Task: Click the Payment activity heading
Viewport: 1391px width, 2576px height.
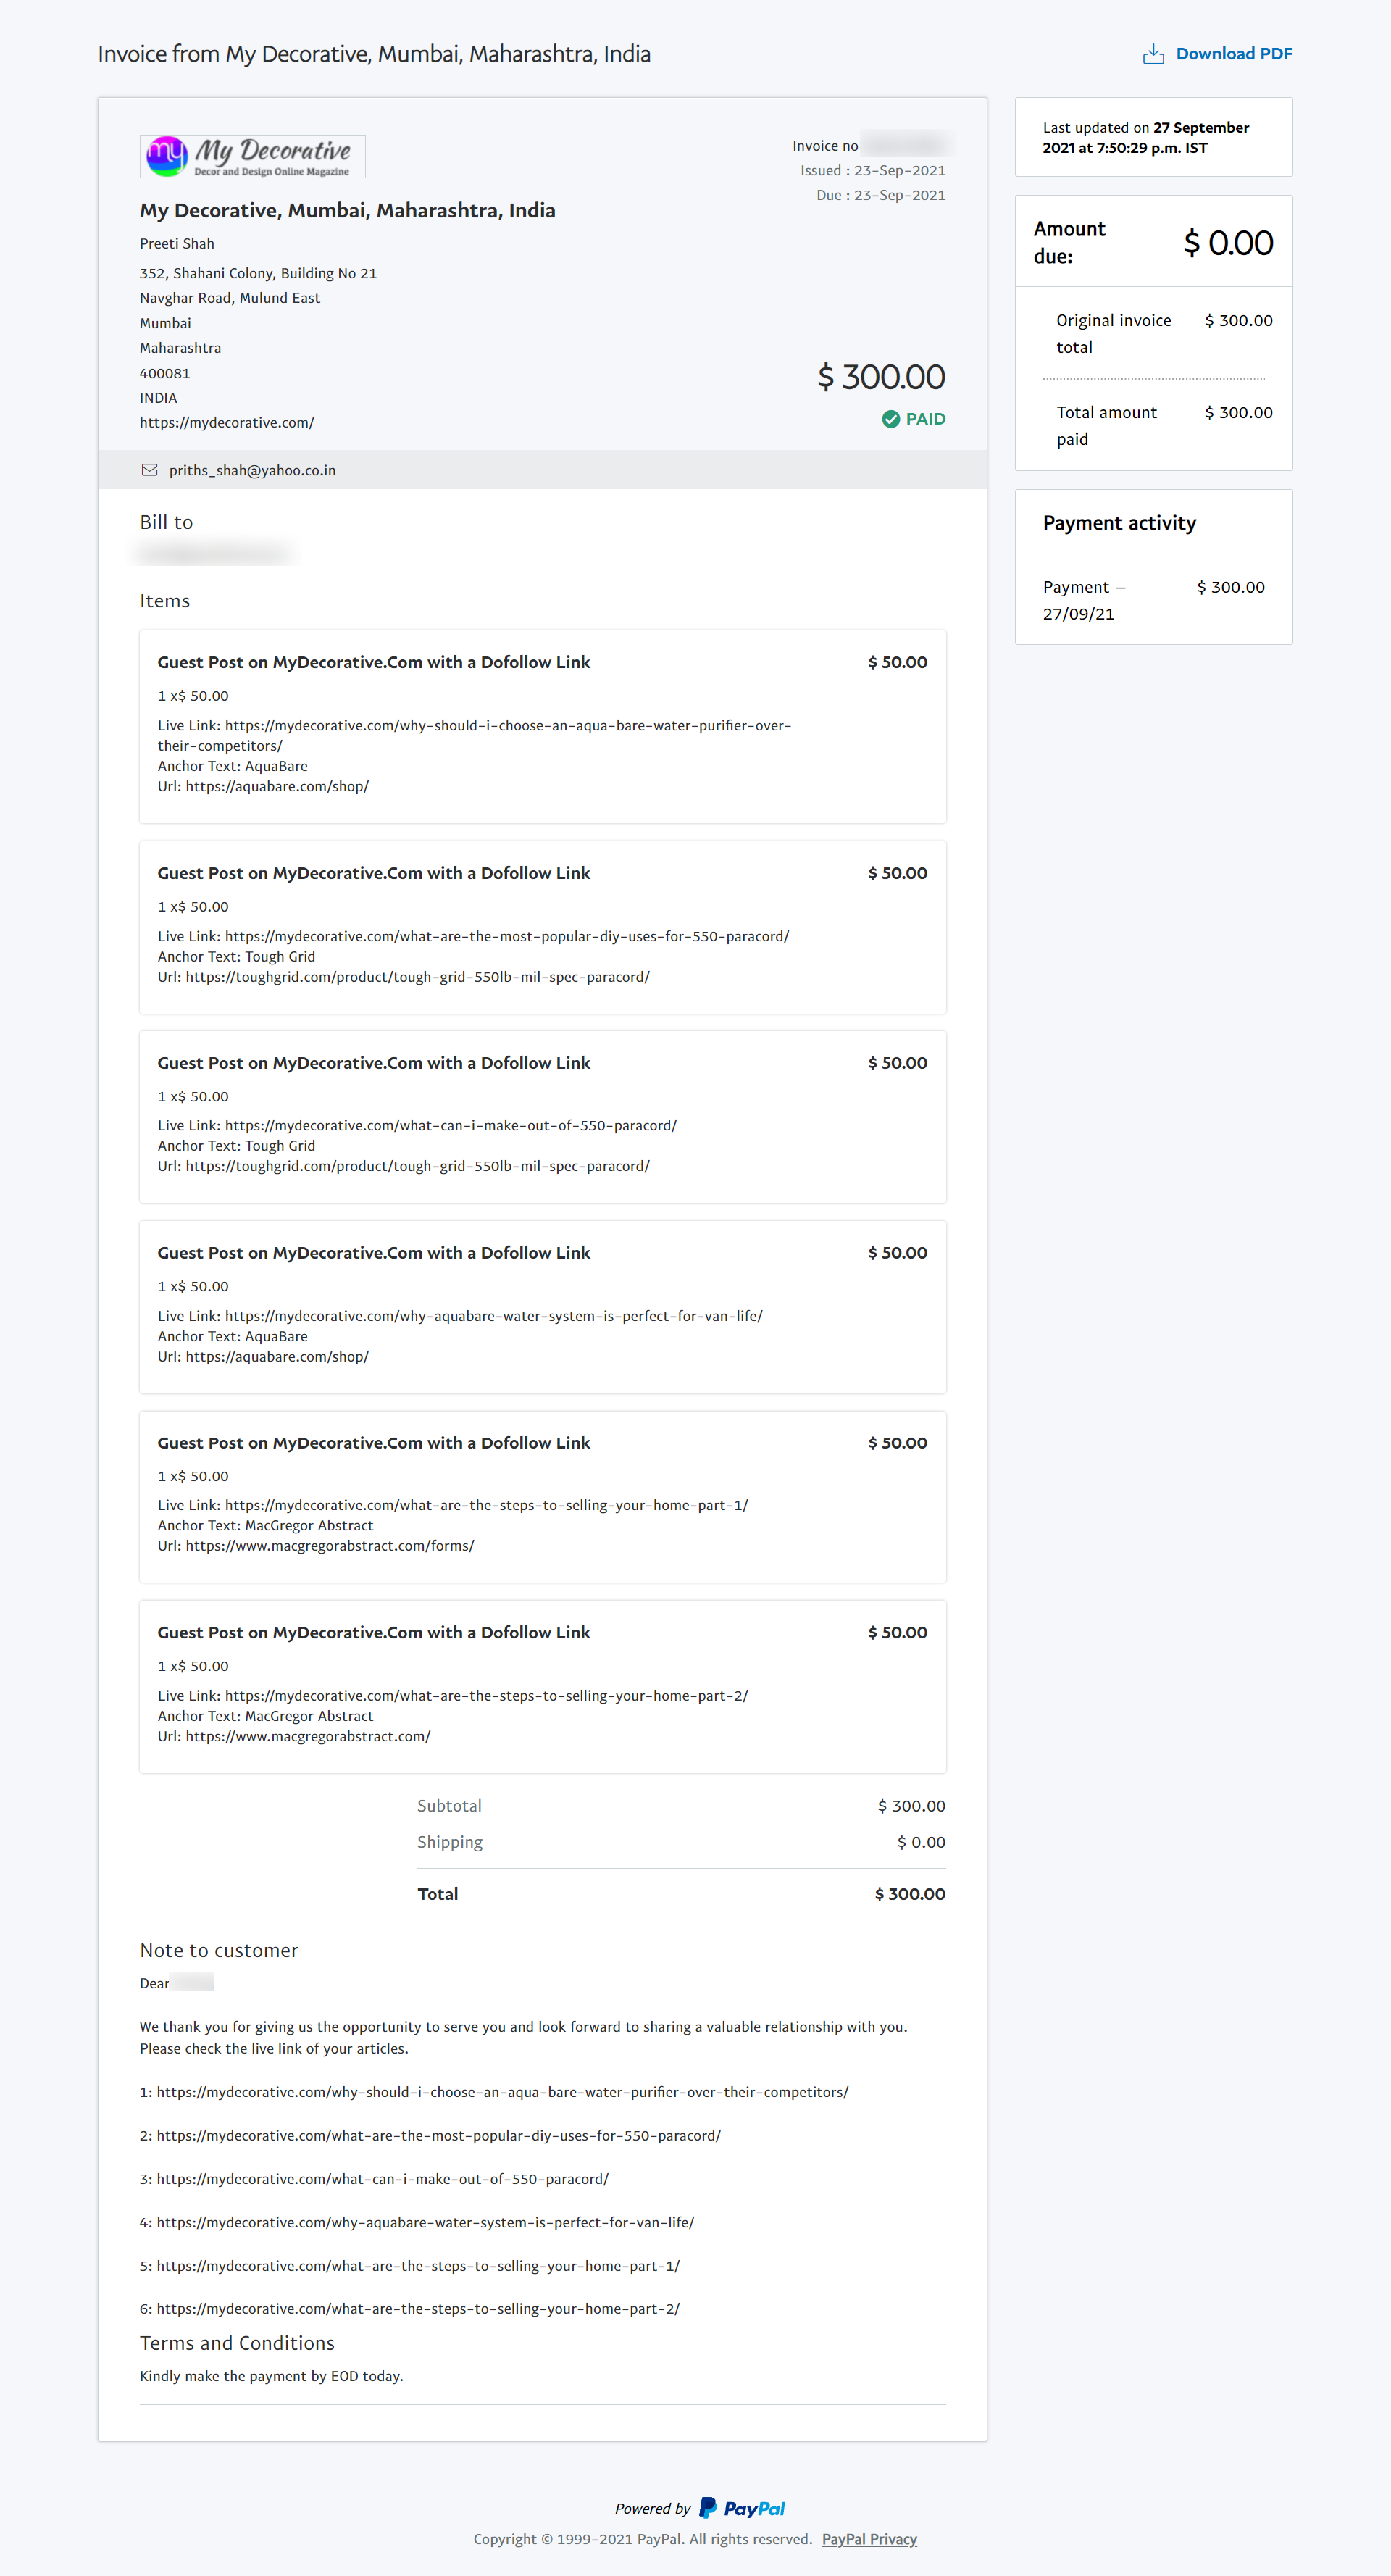Action: tap(1118, 523)
